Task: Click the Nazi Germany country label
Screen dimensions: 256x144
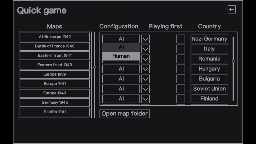Action: pos(209,39)
